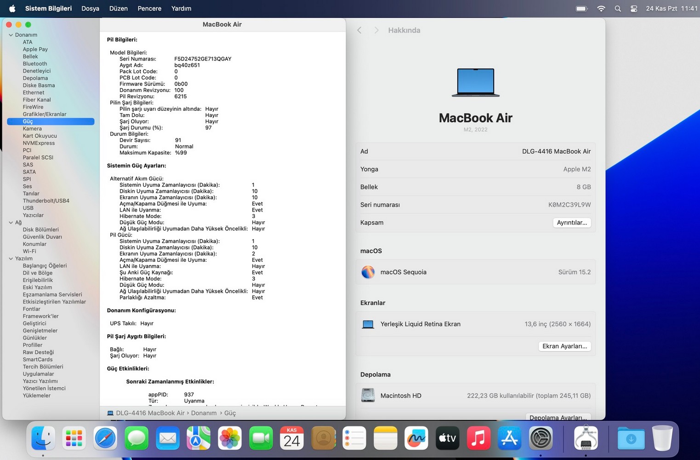This screenshot has height=460, width=700.
Task: Collapse the Ağ section in sidebar
Action: [x=11, y=223]
